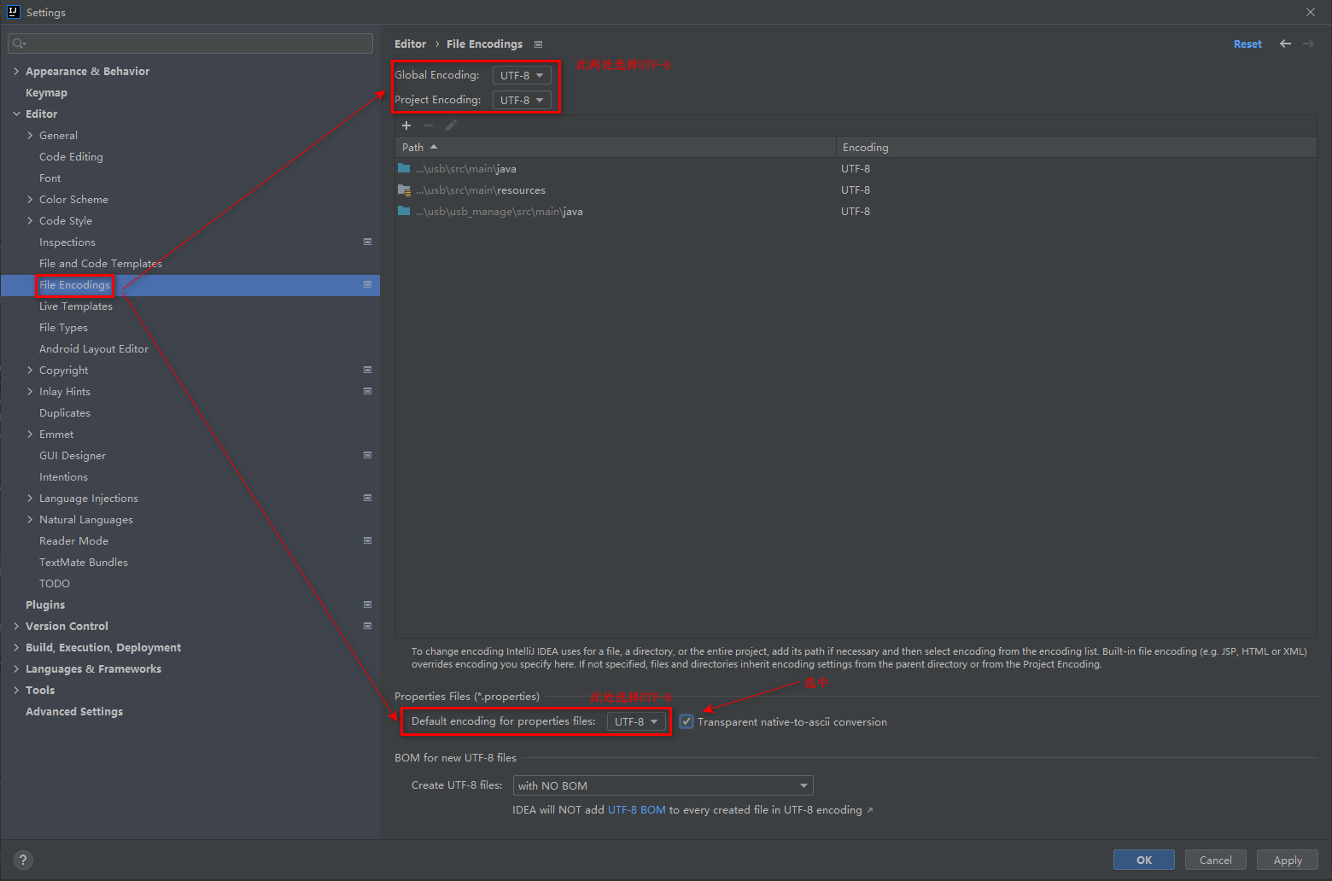The image size is (1332, 881).
Task: Select TextMate Bundles page
Action: (84, 562)
